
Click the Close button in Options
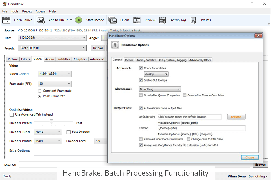pyautogui.click(x=250, y=157)
